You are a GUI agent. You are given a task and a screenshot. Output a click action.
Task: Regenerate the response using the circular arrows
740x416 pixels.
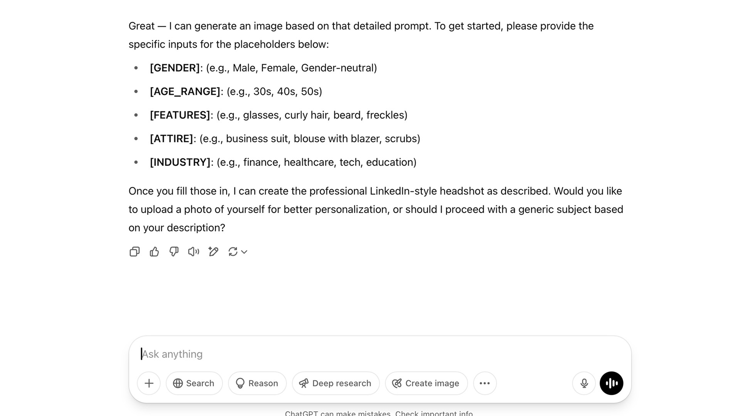point(233,252)
